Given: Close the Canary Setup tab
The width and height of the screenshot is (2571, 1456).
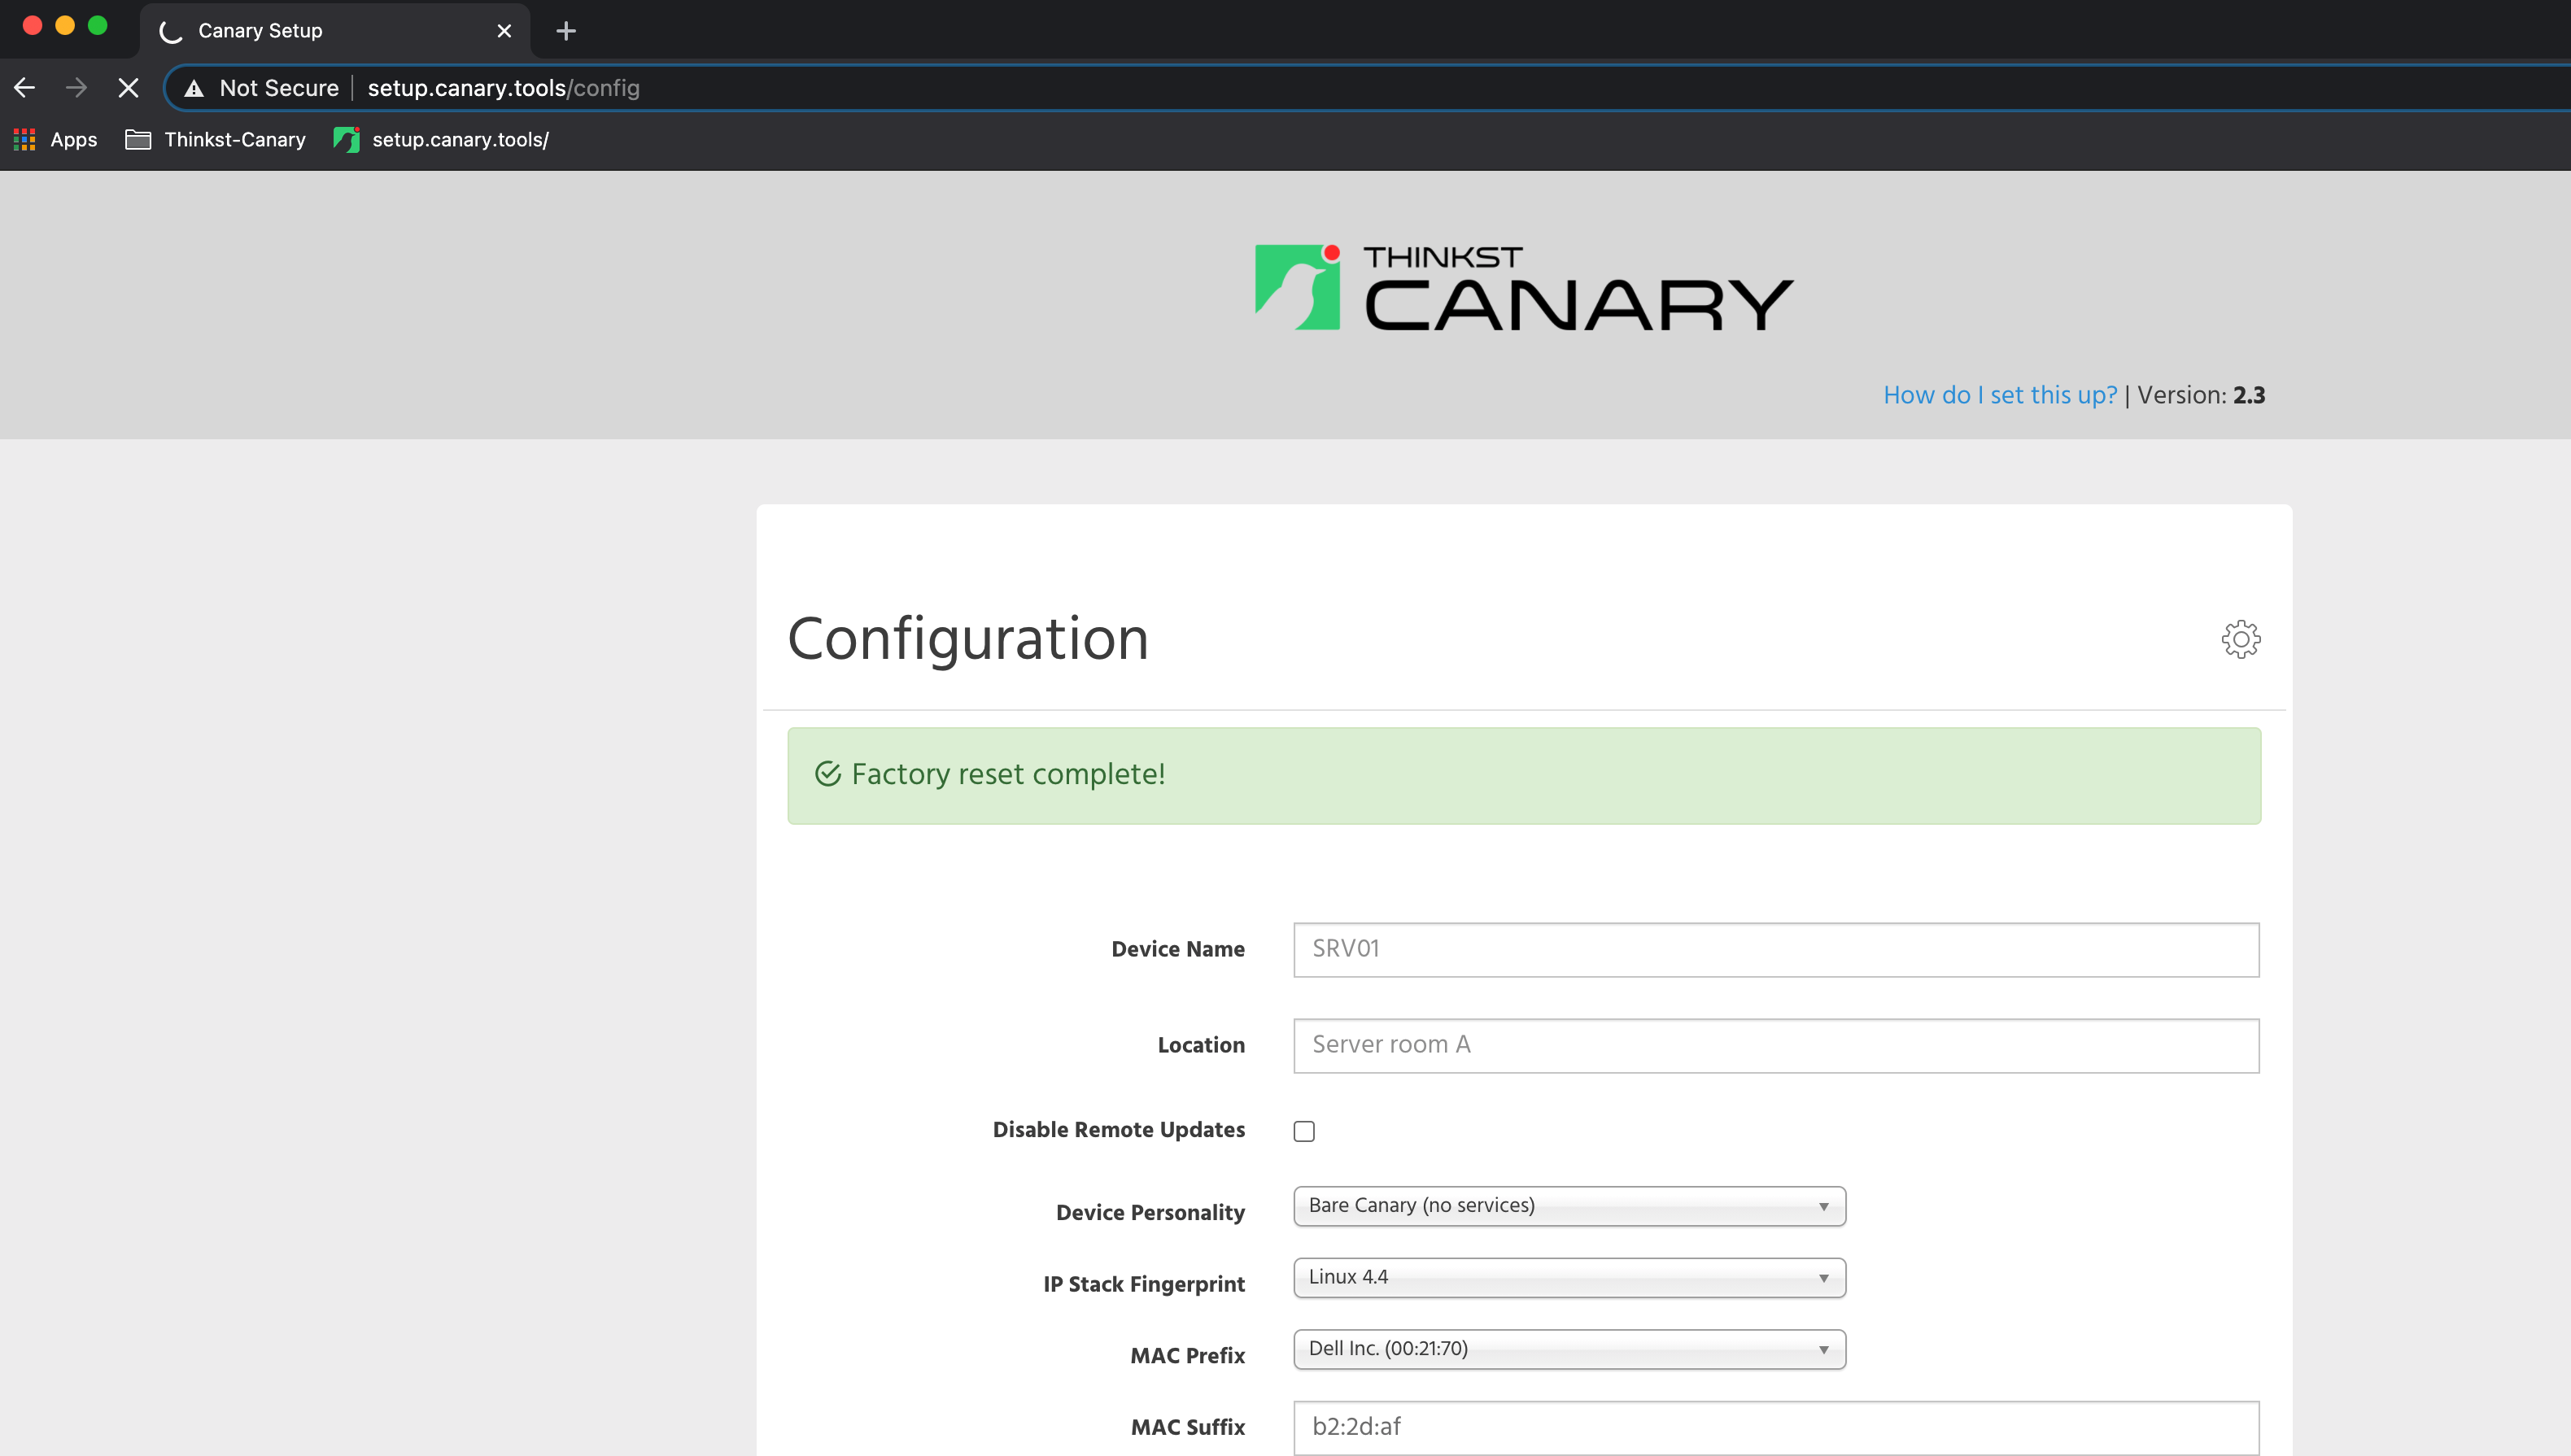Looking at the screenshot, I should click(504, 31).
